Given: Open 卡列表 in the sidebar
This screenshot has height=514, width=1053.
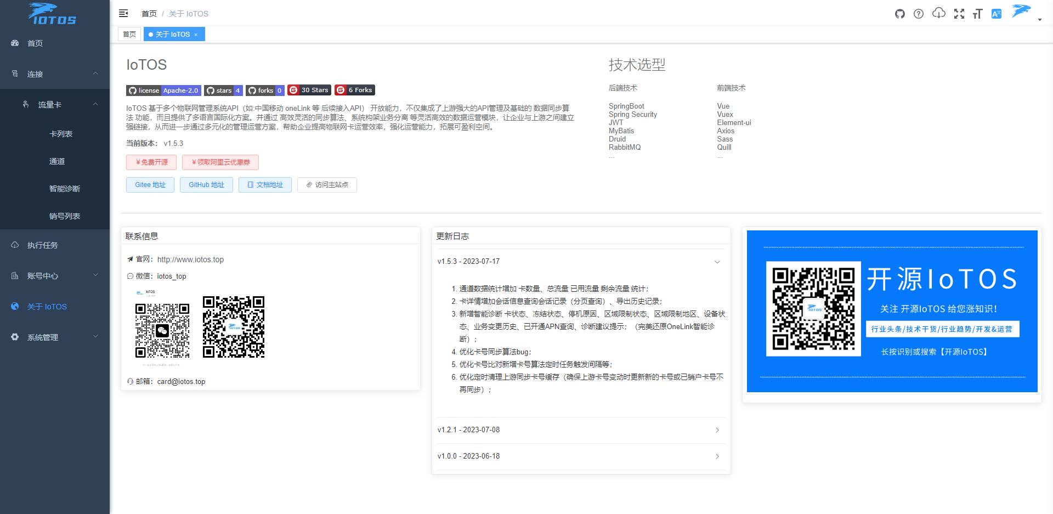Looking at the screenshot, I should (x=55, y=134).
